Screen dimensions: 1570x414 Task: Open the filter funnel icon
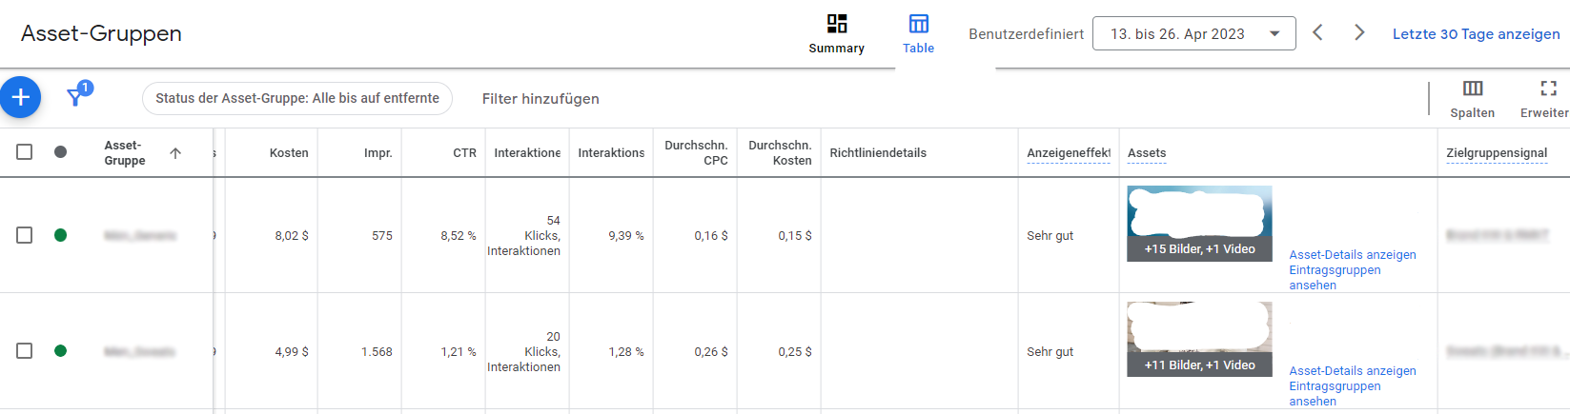click(75, 96)
